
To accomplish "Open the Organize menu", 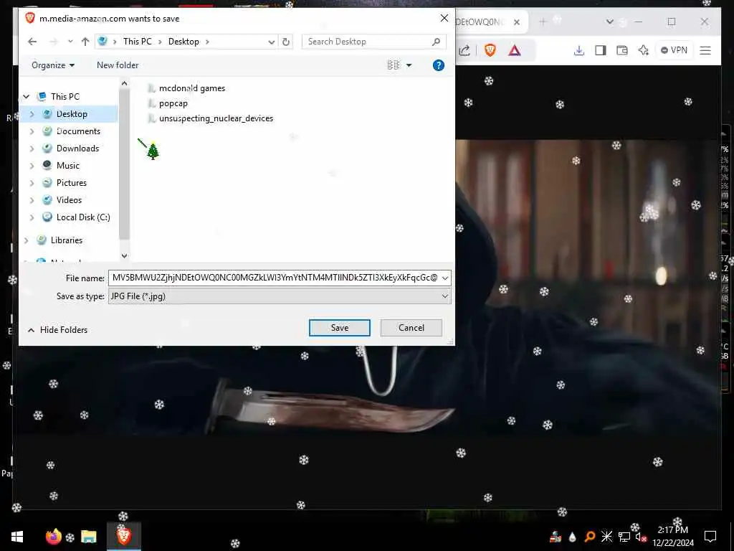I will (53, 65).
